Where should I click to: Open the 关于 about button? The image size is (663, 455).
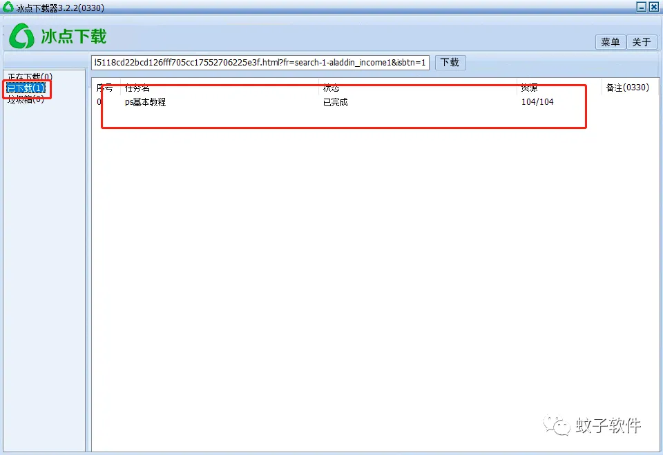[642, 42]
